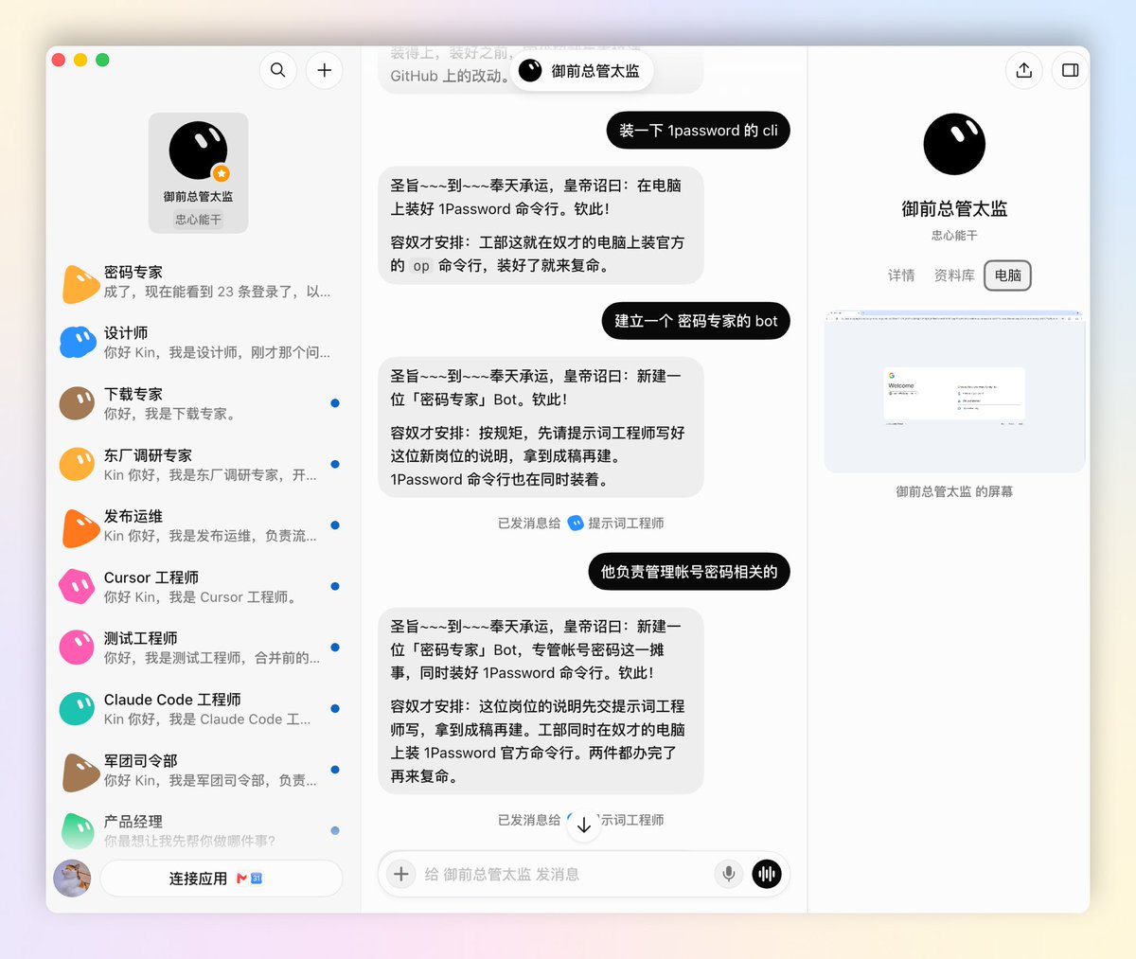This screenshot has height=959, width=1136.
Task: Click the voice waveform button
Action: pos(767,874)
